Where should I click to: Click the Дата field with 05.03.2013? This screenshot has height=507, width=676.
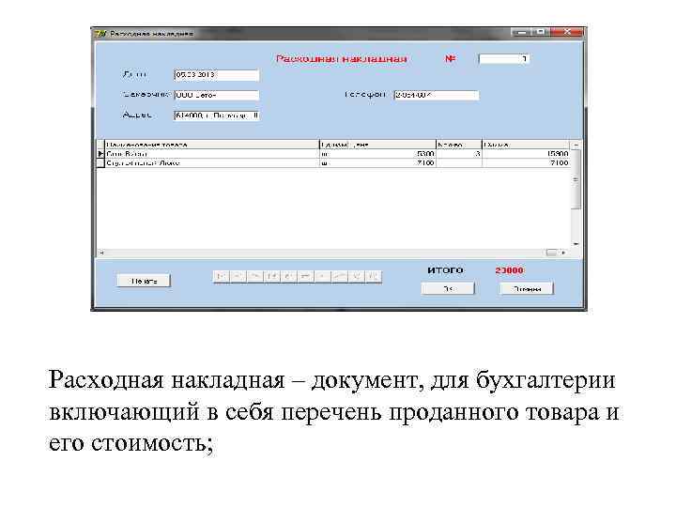point(217,75)
